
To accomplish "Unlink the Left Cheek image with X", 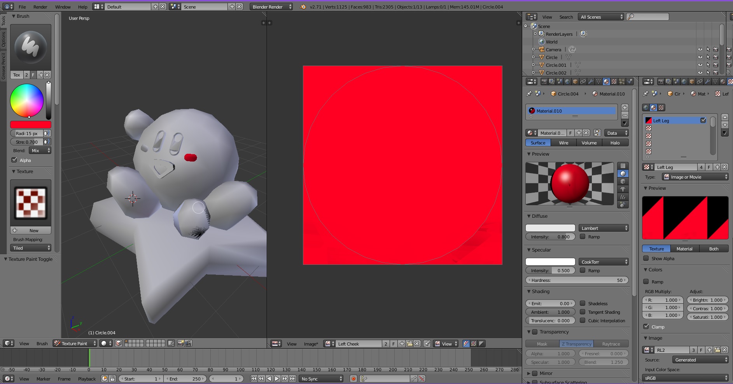I will click(417, 344).
